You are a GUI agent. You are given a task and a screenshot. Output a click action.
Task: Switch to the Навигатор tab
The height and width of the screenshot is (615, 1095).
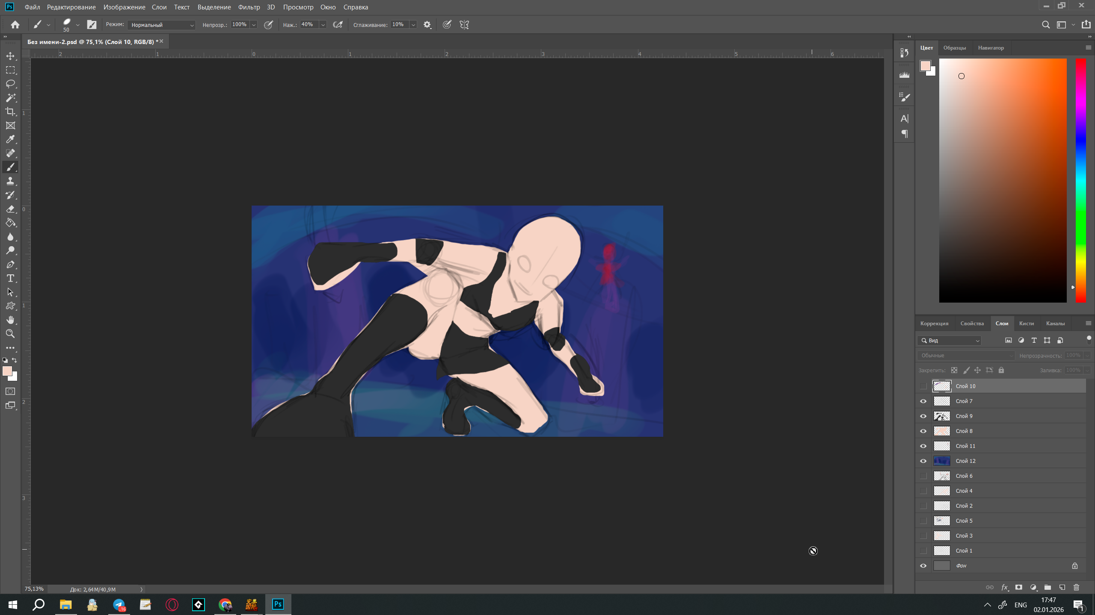[991, 47]
